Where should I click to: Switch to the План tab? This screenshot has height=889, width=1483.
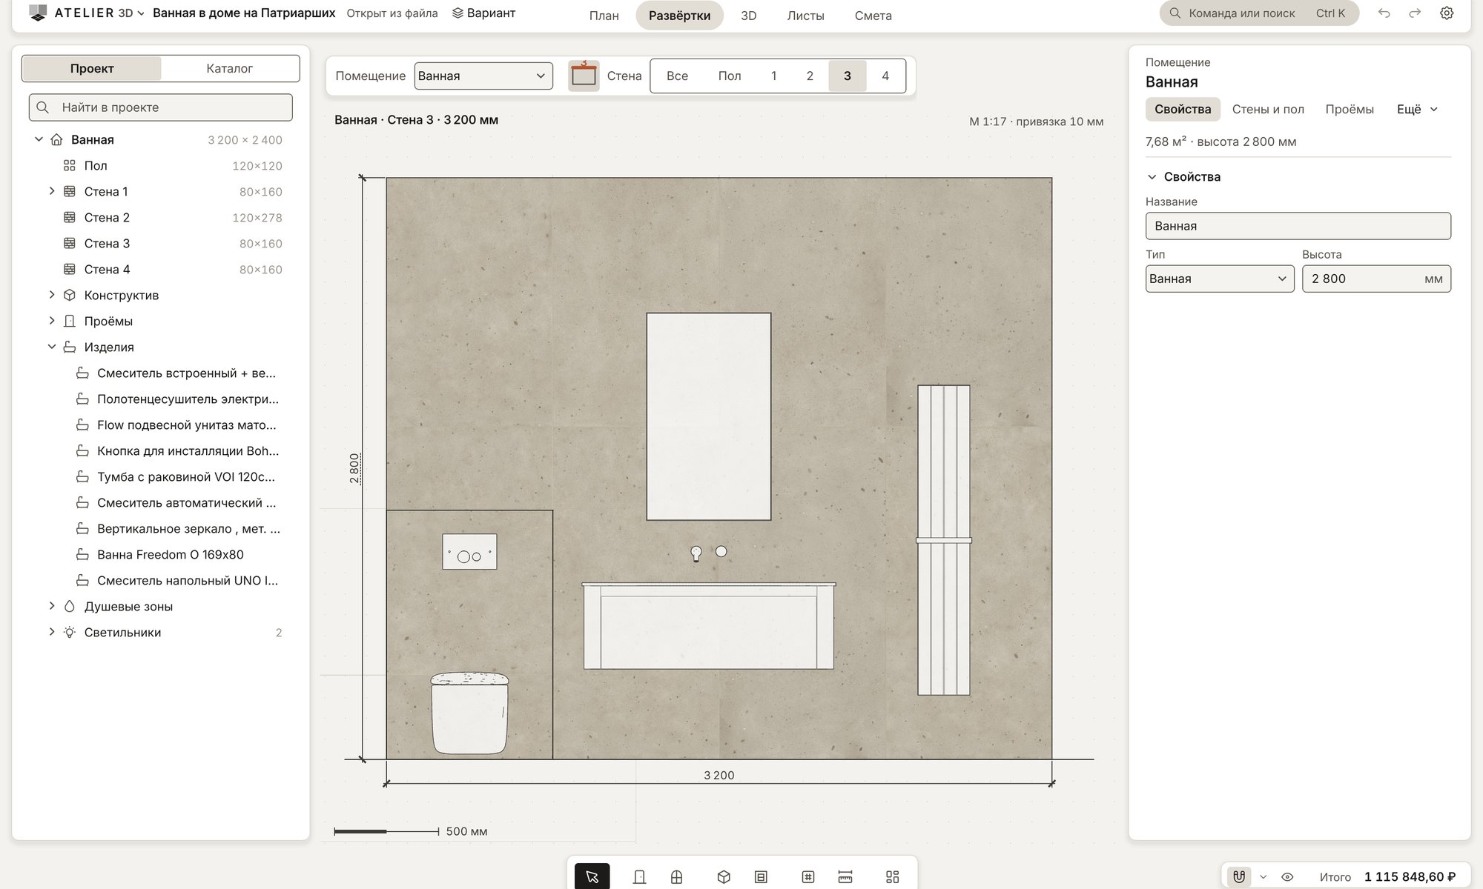tap(604, 16)
